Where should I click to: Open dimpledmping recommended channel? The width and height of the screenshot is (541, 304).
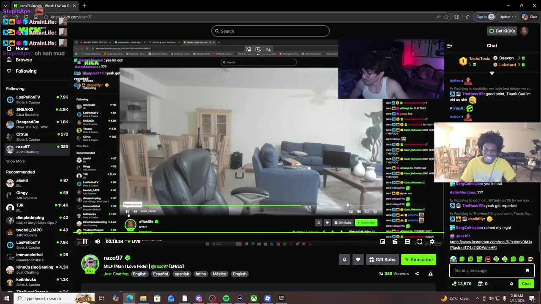click(37, 220)
